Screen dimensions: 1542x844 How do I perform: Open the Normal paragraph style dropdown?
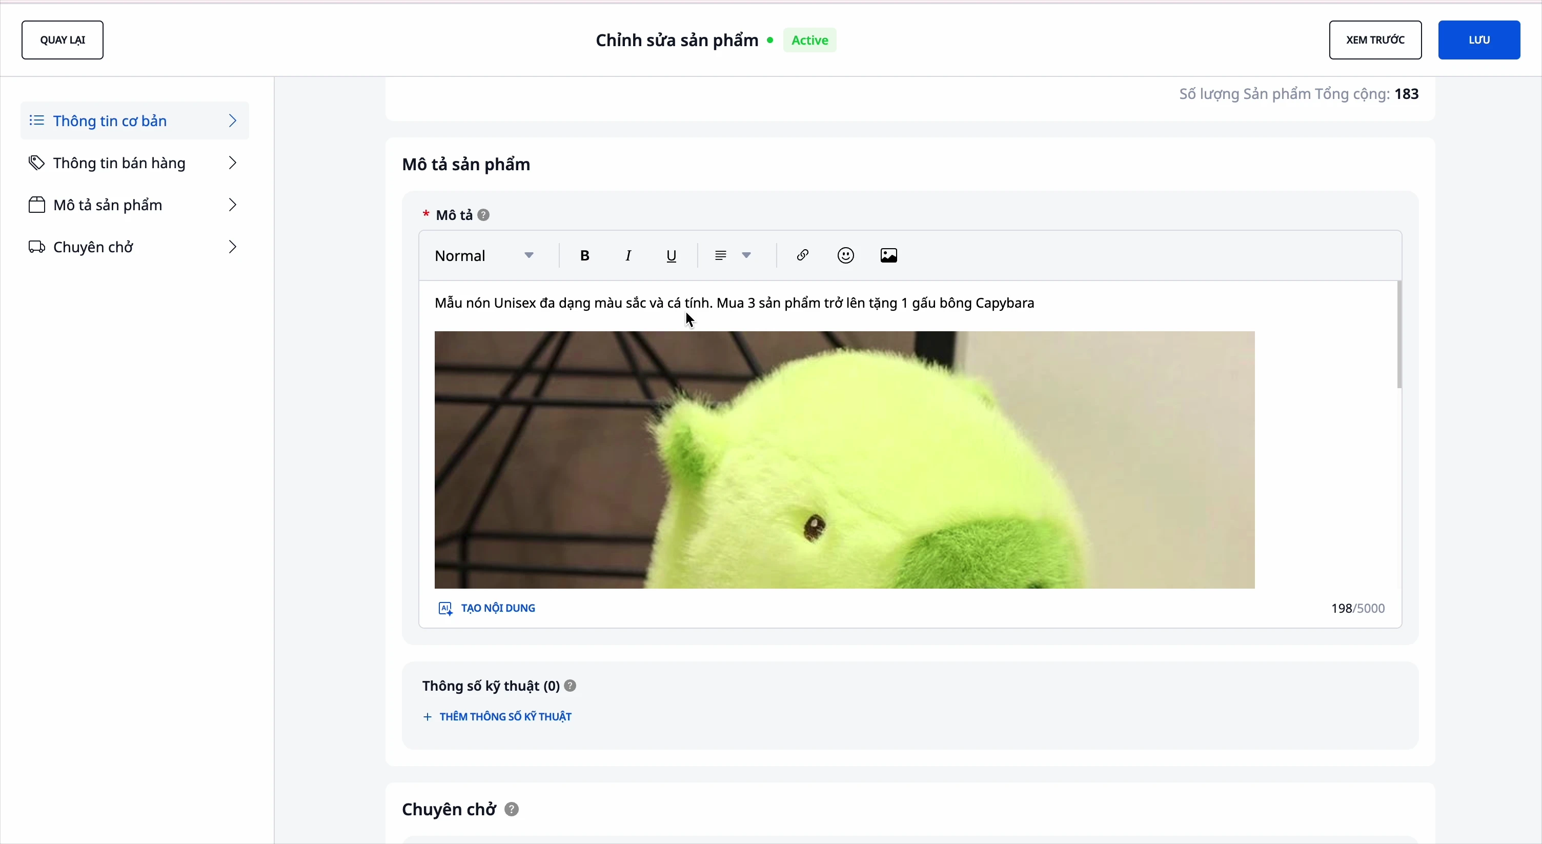(485, 255)
